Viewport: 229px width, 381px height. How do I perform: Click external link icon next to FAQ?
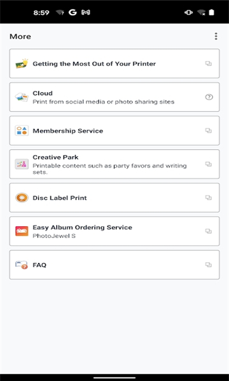tap(208, 265)
